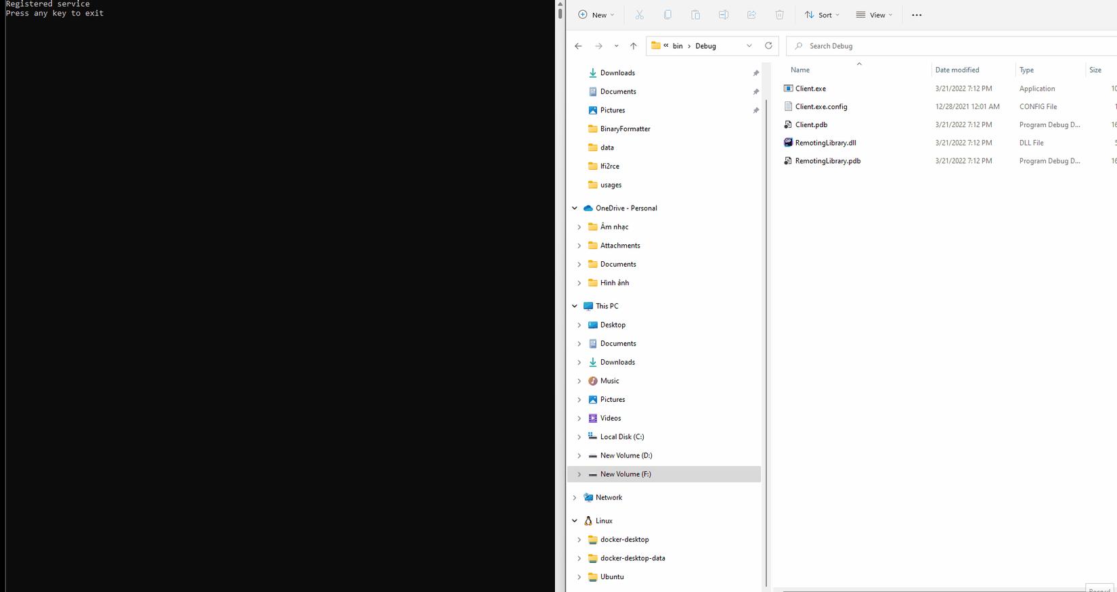The image size is (1117, 592).
Task: Go forward with the Forward arrow
Action: 598,46
